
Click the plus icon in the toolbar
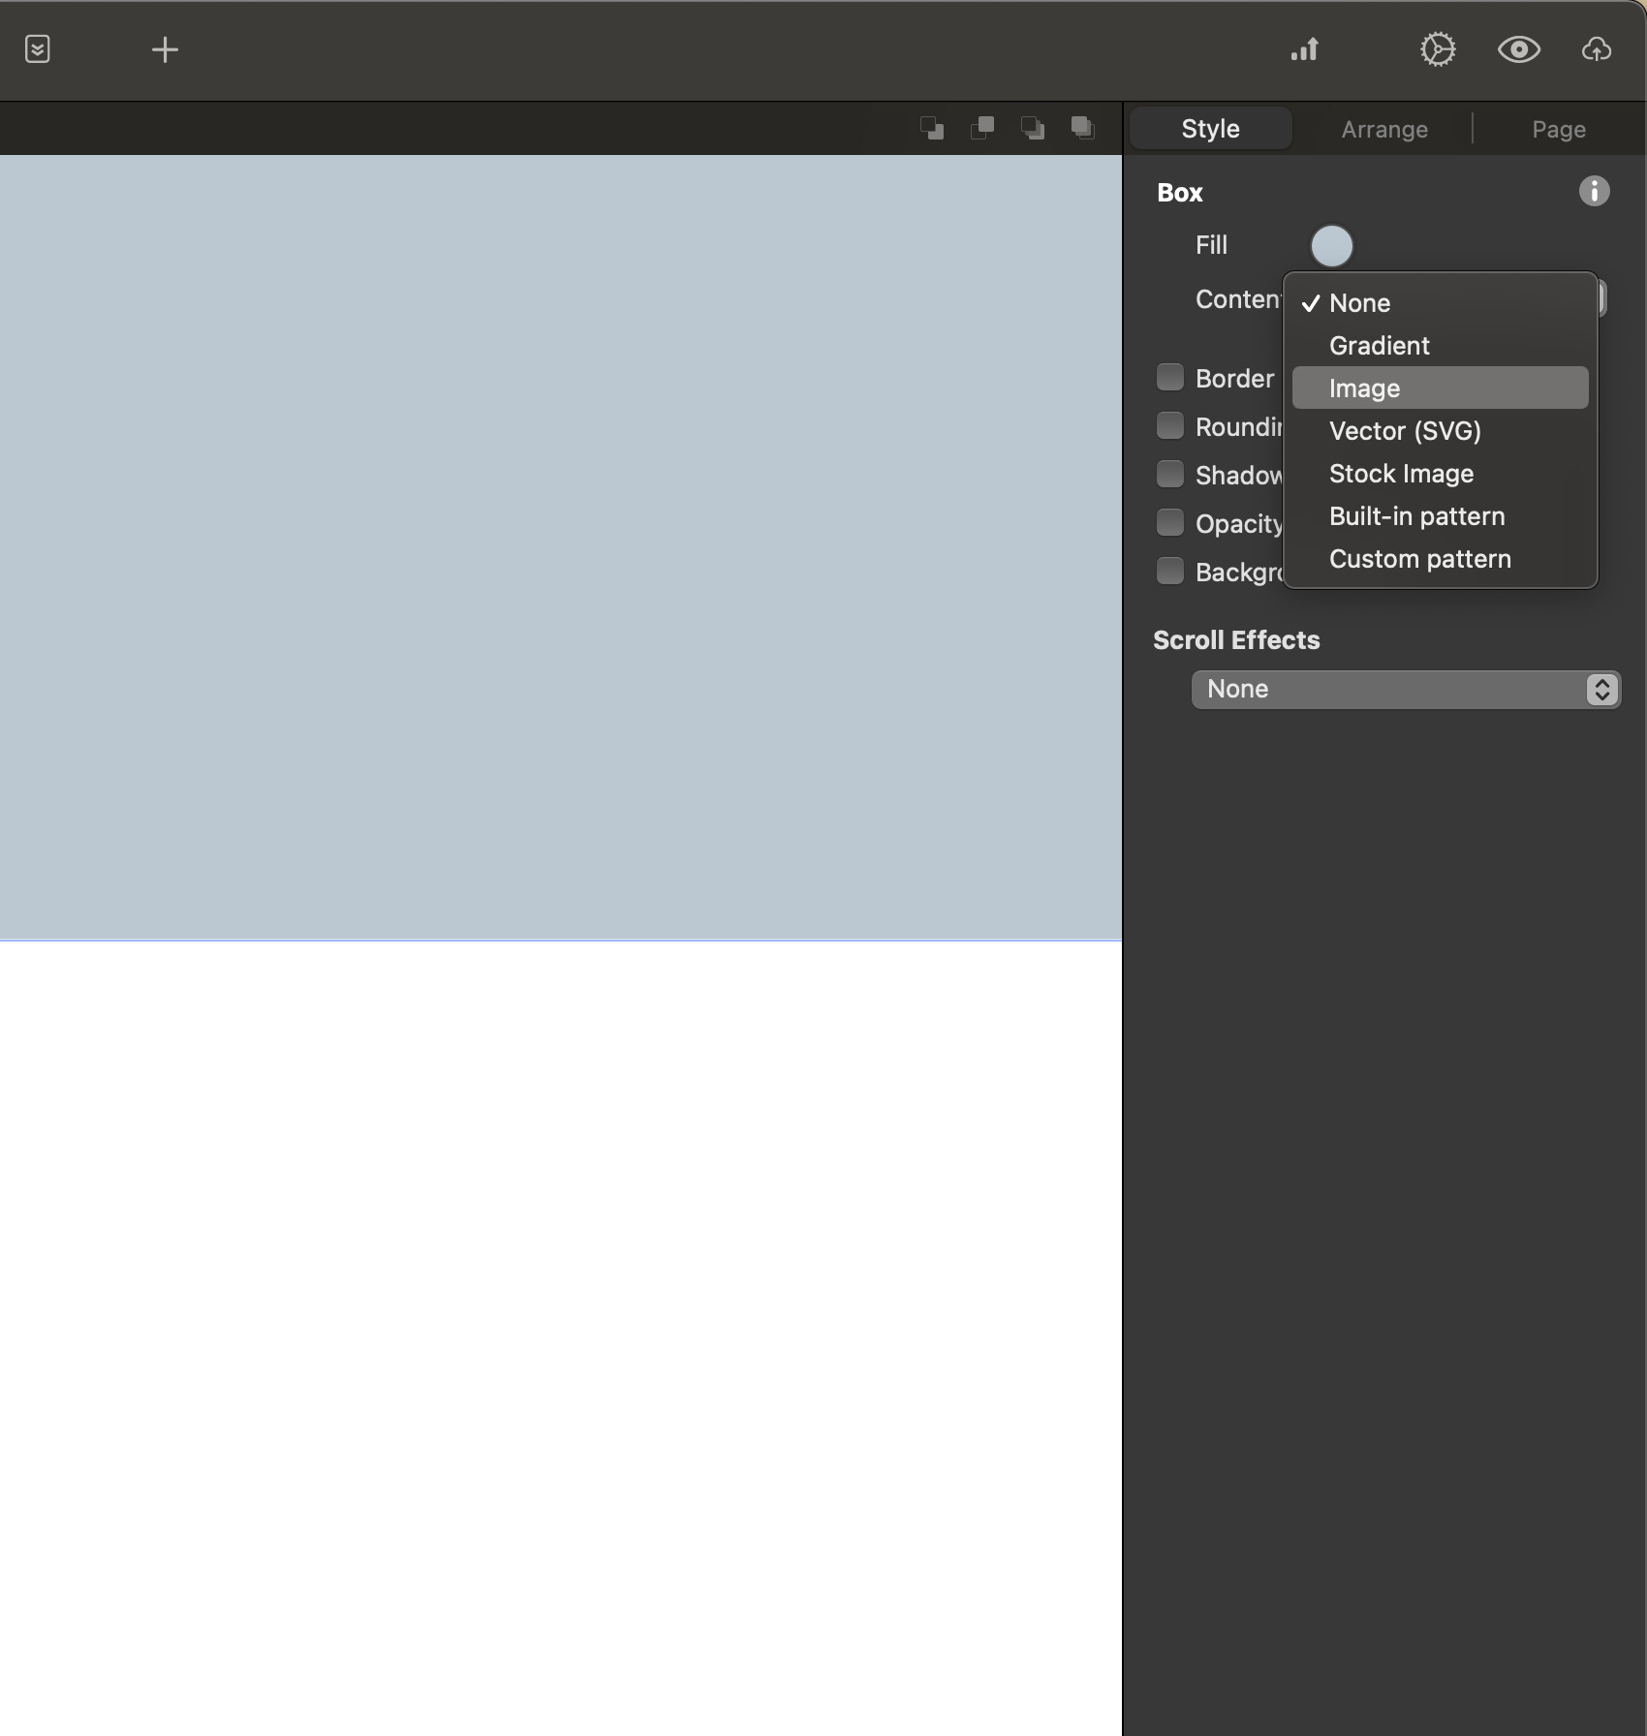coord(165,49)
